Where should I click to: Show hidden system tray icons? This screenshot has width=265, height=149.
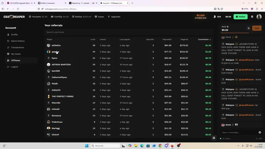238,146
